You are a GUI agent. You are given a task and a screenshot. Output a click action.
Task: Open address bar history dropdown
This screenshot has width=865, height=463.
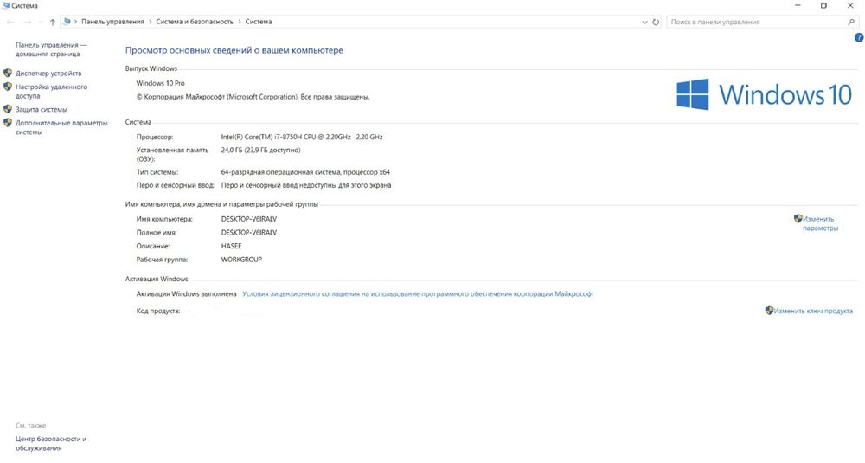pyautogui.click(x=644, y=23)
